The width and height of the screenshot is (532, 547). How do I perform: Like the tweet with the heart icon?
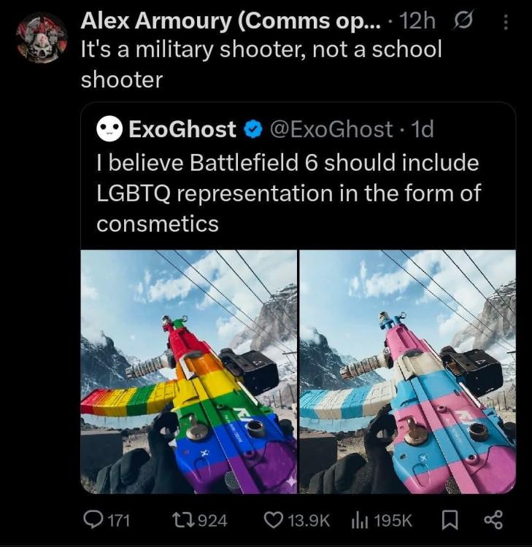click(x=274, y=521)
